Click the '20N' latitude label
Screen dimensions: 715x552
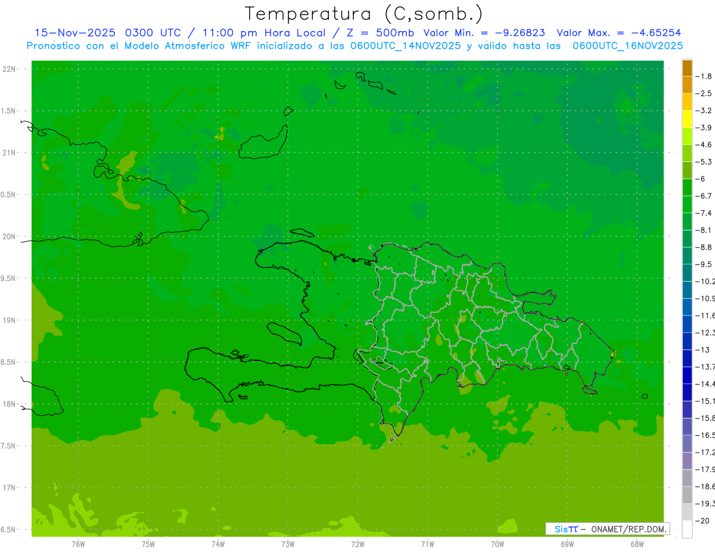tap(9, 236)
